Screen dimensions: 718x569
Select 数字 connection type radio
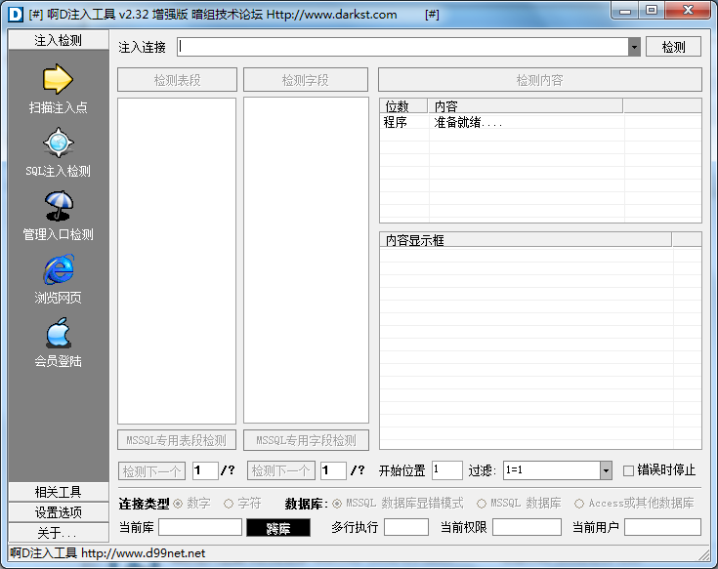[178, 504]
